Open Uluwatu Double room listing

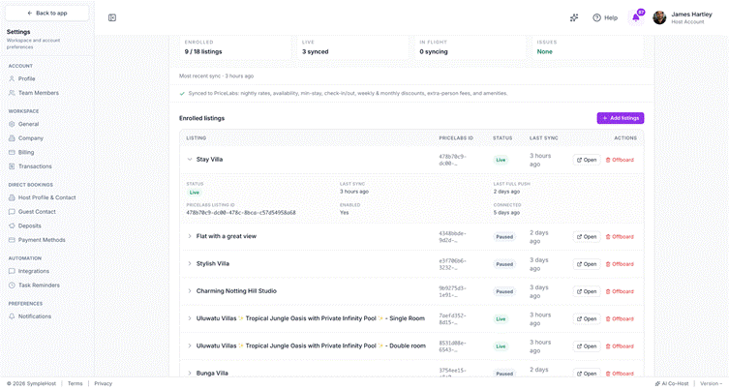tap(587, 346)
